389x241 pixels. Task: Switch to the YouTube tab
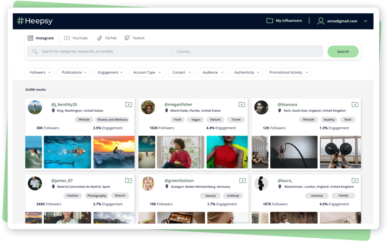click(x=76, y=38)
